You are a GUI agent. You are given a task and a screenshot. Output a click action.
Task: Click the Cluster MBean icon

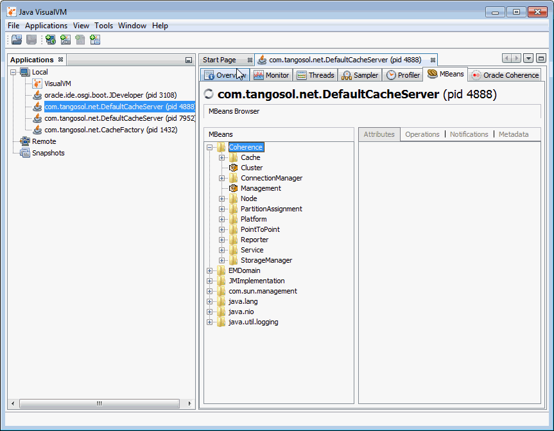point(233,168)
